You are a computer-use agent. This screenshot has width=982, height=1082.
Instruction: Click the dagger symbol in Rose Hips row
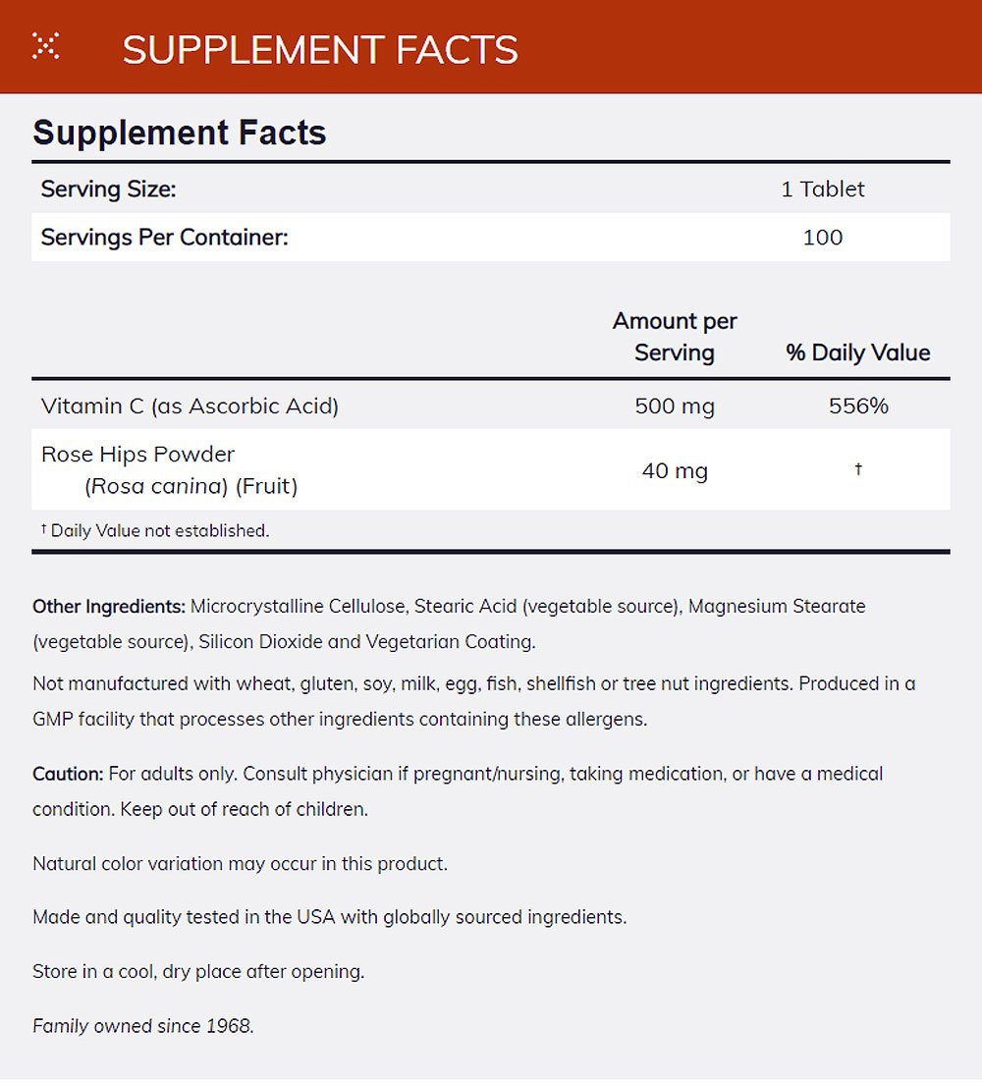point(858,469)
